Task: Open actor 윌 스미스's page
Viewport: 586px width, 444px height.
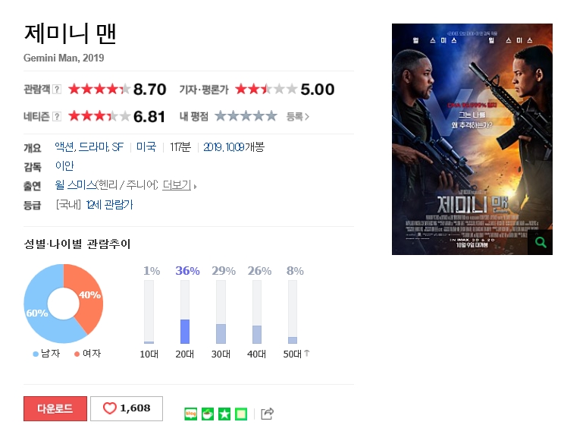Action: pyautogui.click(x=76, y=184)
